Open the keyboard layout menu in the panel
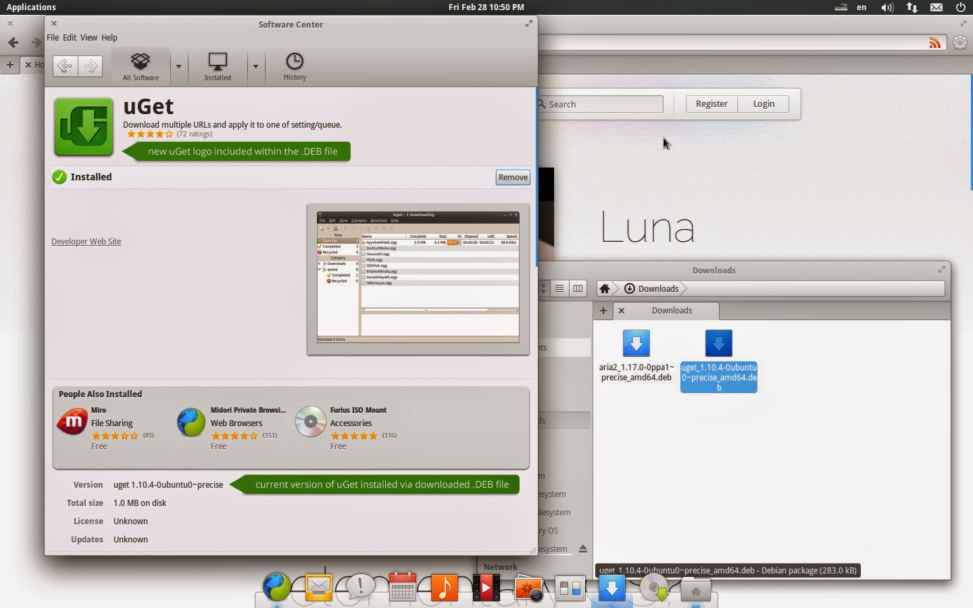973x608 pixels. coord(861,7)
